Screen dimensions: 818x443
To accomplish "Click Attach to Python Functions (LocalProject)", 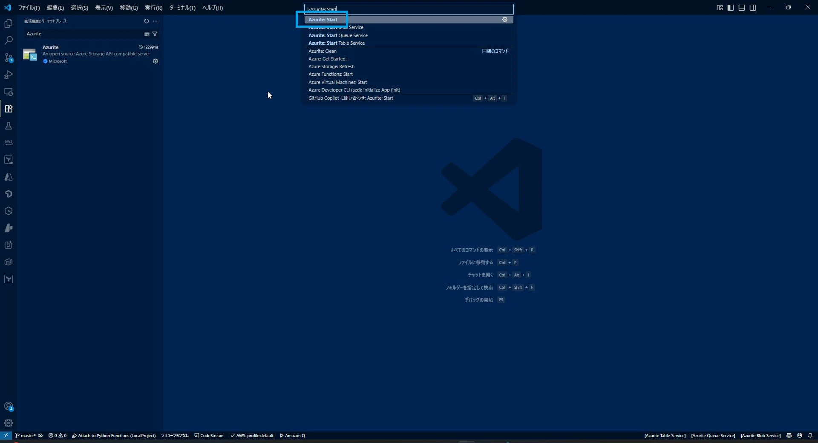I will click(114, 435).
